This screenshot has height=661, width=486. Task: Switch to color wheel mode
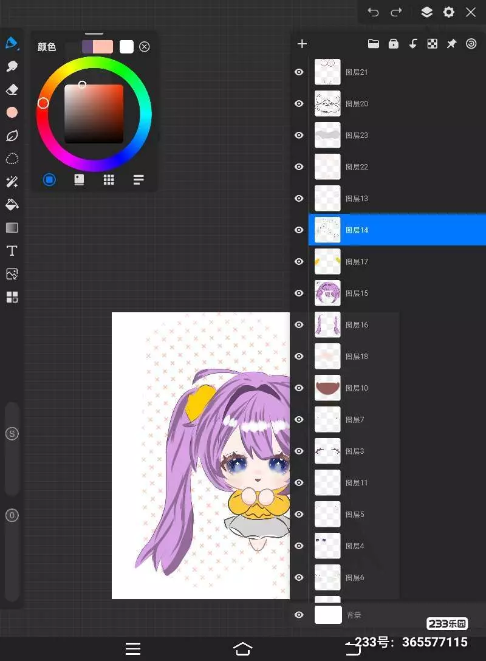[x=49, y=180]
